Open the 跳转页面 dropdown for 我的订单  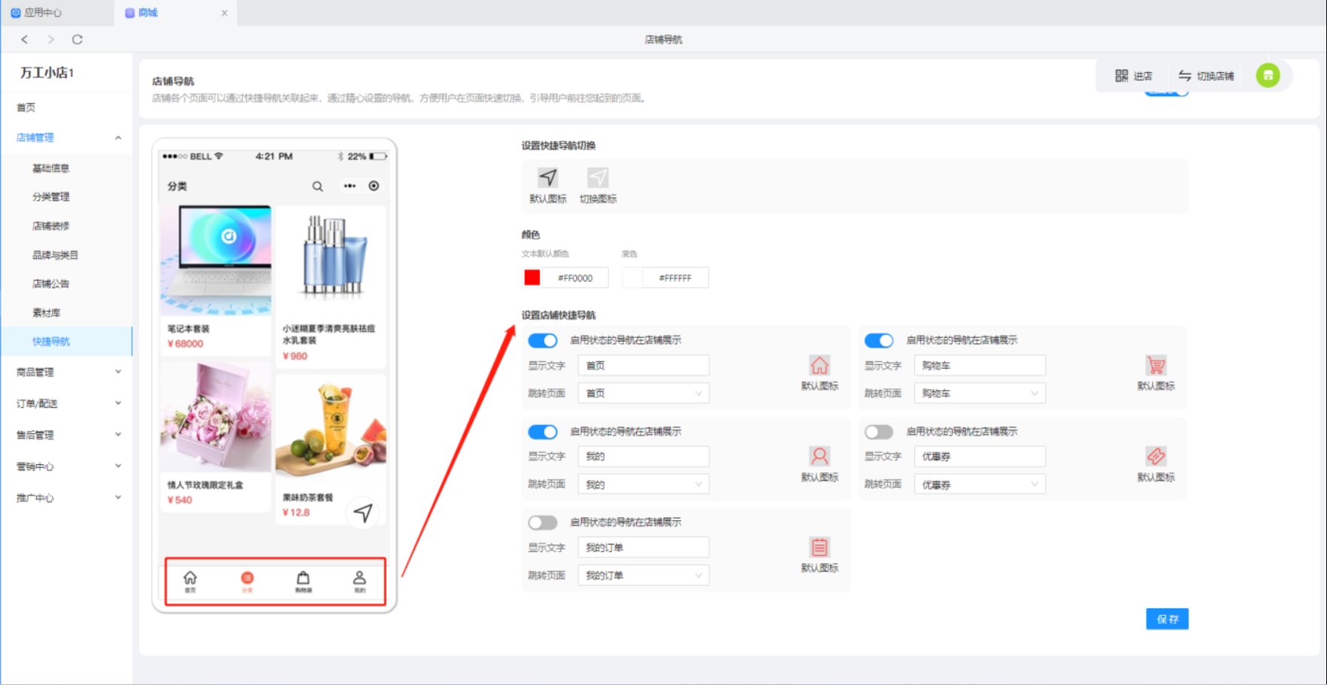point(643,575)
